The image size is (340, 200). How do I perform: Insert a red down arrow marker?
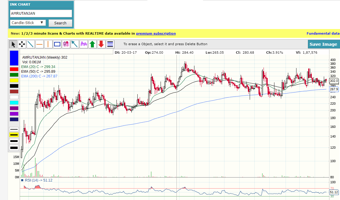[x=101, y=44]
